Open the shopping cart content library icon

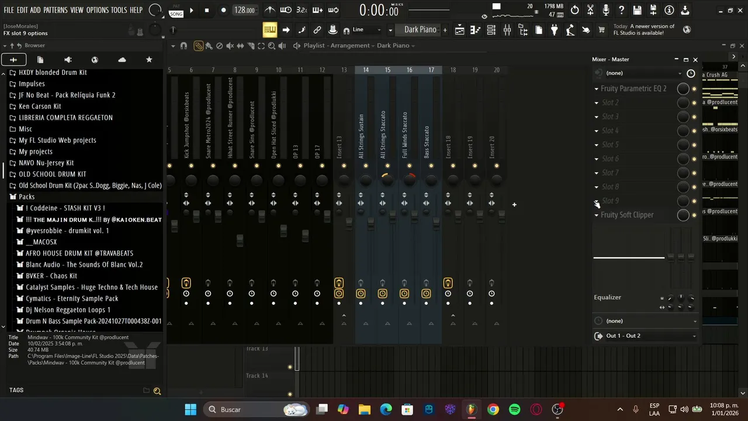click(602, 30)
